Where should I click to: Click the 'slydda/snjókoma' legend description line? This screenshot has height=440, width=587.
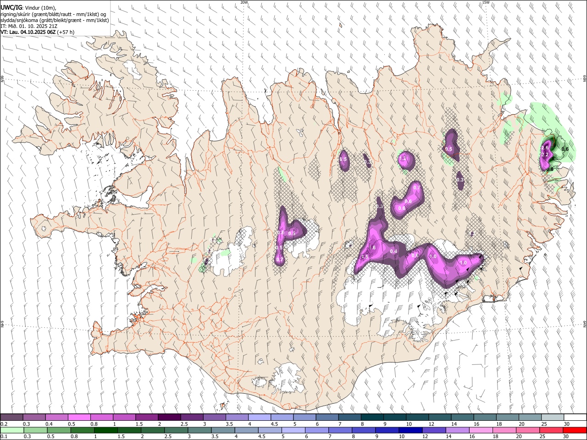point(55,20)
